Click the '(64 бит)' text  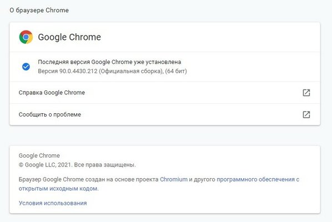pos(176,71)
